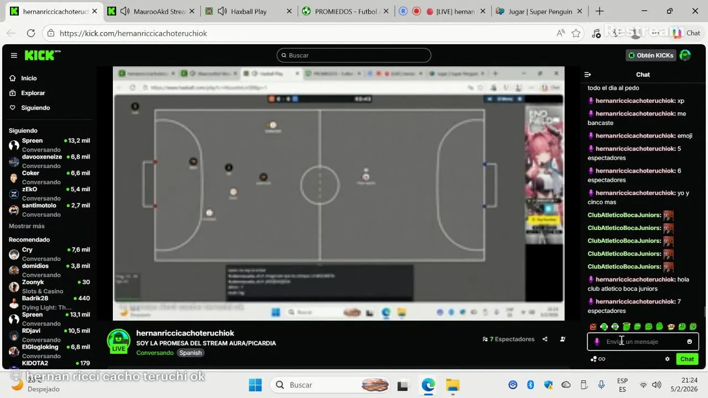
Task: Collapse the Chat panel with arrow icon
Action: (x=588, y=75)
